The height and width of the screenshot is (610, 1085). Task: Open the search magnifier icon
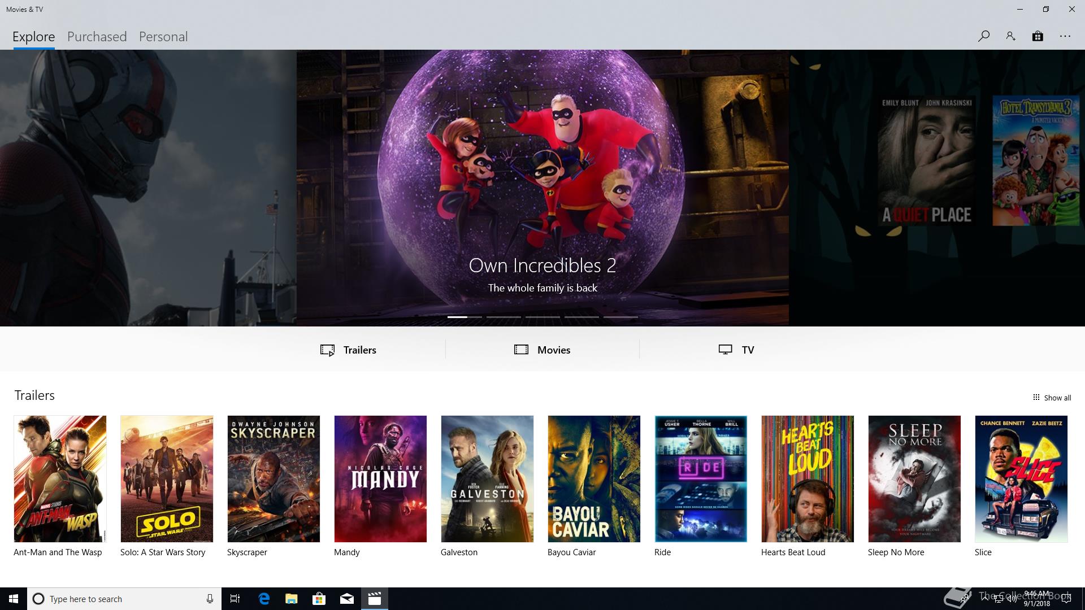(x=983, y=36)
